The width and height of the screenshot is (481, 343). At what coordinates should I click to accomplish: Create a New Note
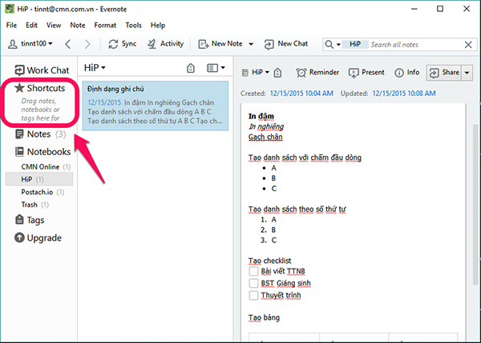coord(220,44)
